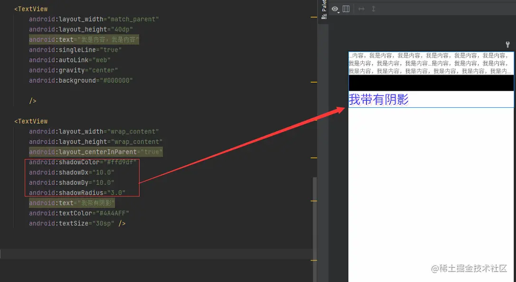The height and width of the screenshot is (282, 516).
Task: Click the layout_width="wrap_content" line
Action: pos(94,132)
